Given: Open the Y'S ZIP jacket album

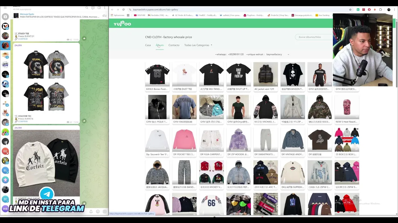Looking at the screenshot, I should (x=293, y=109).
